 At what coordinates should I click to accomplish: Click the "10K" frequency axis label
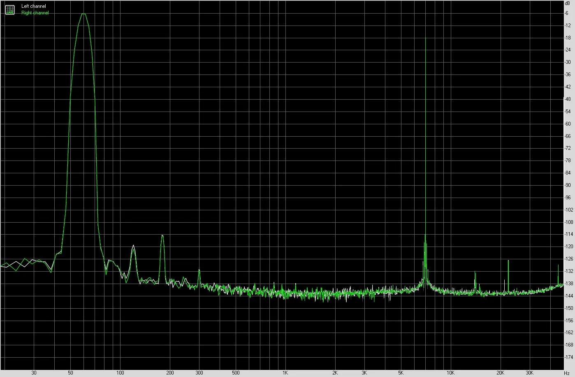(x=451, y=373)
